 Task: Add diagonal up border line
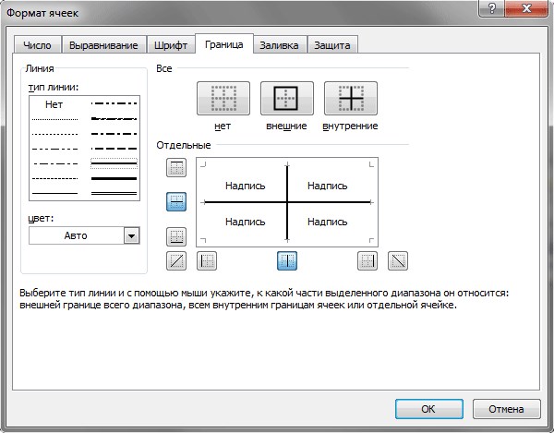(176, 260)
